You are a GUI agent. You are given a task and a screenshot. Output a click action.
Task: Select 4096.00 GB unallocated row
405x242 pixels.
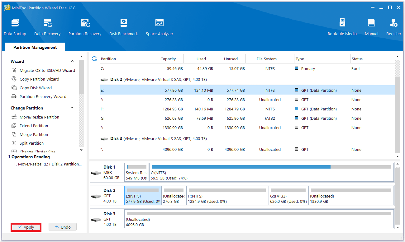[247, 149]
